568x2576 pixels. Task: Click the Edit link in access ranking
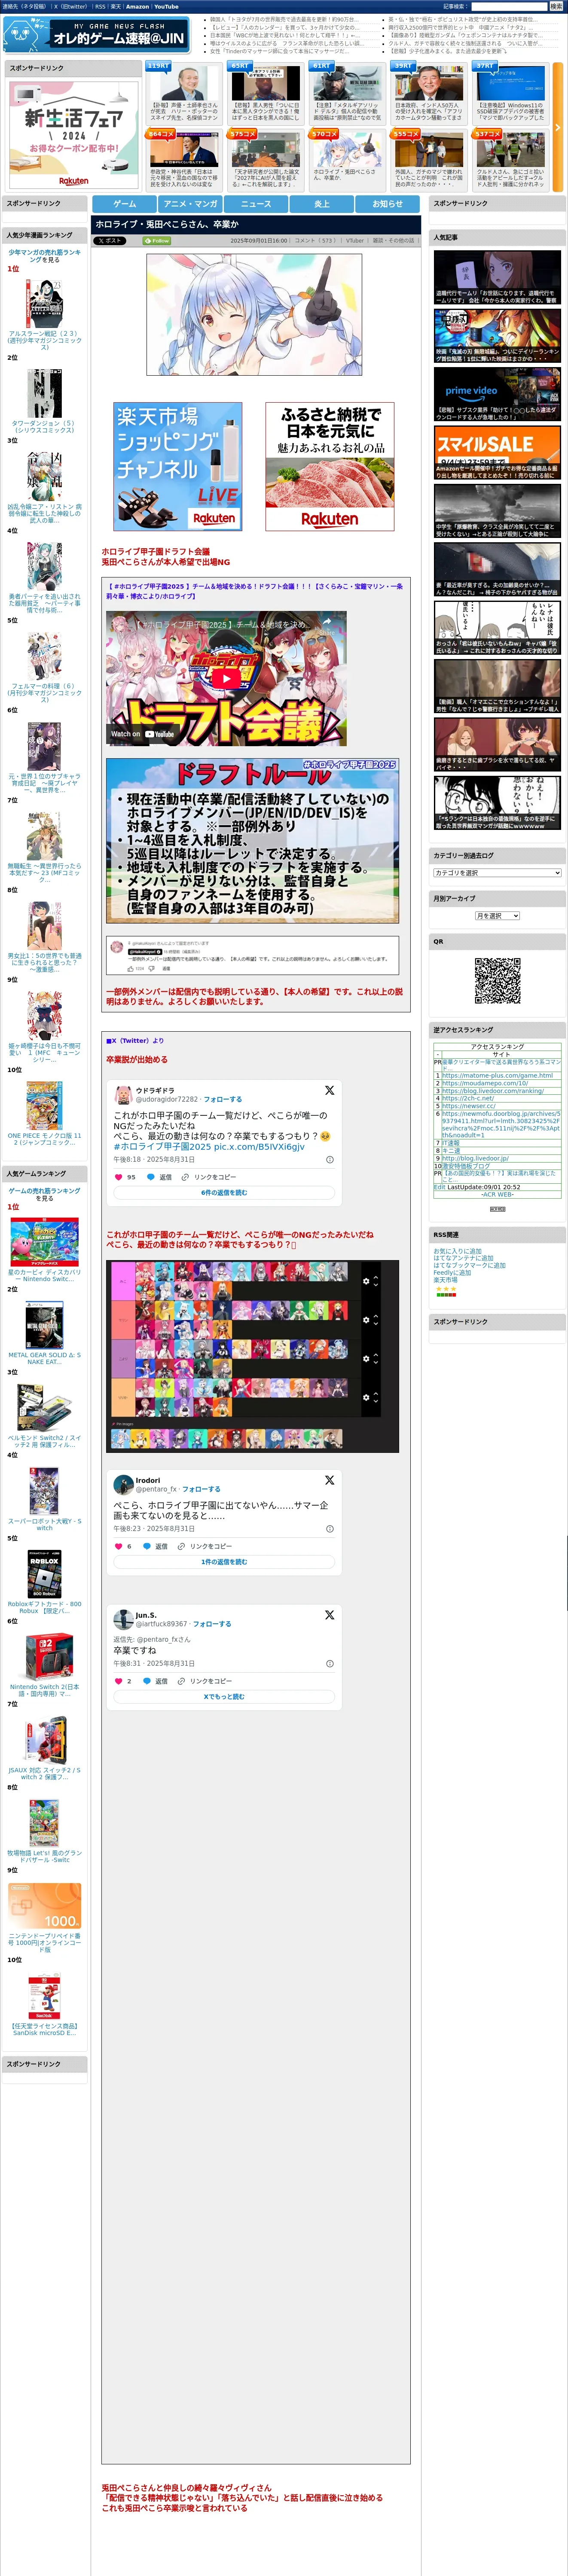[x=439, y=1187]
